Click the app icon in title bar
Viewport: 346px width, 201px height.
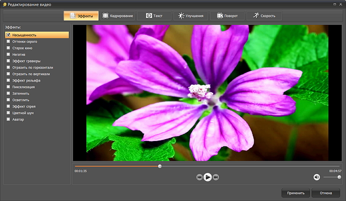pos(5,5)
